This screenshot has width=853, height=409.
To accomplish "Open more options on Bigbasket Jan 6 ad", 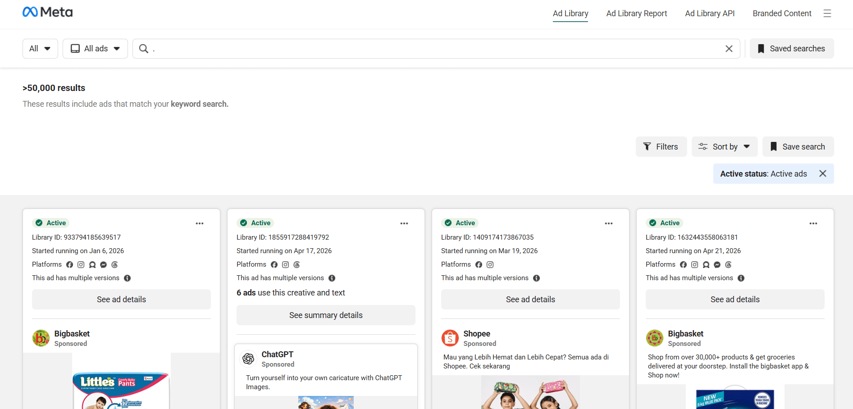I will coord(200,223).
